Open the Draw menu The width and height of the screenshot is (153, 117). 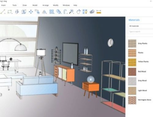(x=24, y=5)
